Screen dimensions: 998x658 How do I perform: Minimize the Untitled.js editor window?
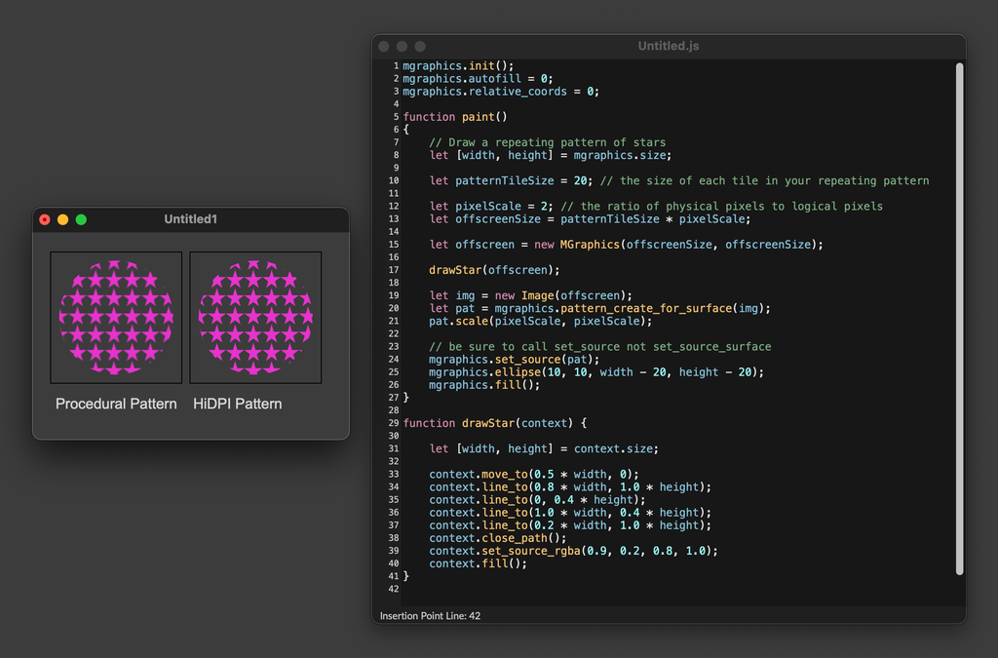402,46
